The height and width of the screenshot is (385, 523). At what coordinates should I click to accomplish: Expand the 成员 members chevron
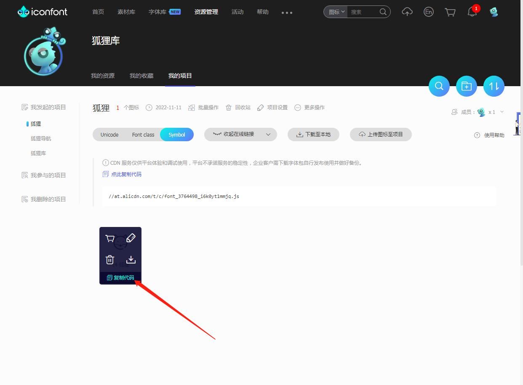point(502,112)
